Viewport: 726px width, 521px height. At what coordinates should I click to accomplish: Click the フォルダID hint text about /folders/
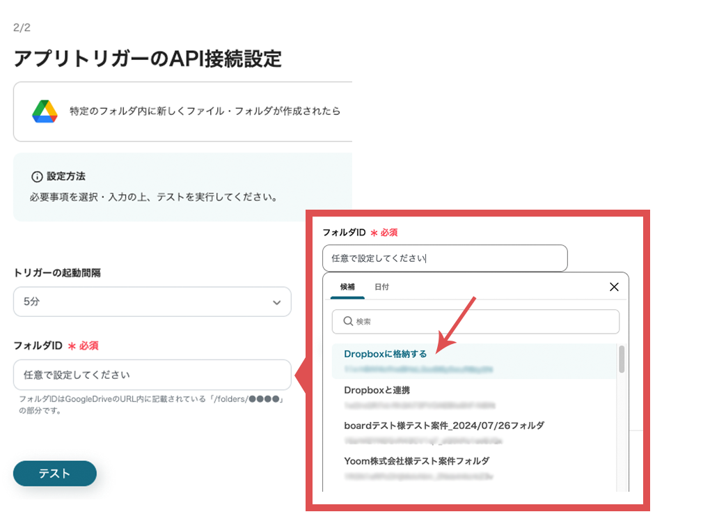pyautogui.click(x=152, y=404)
